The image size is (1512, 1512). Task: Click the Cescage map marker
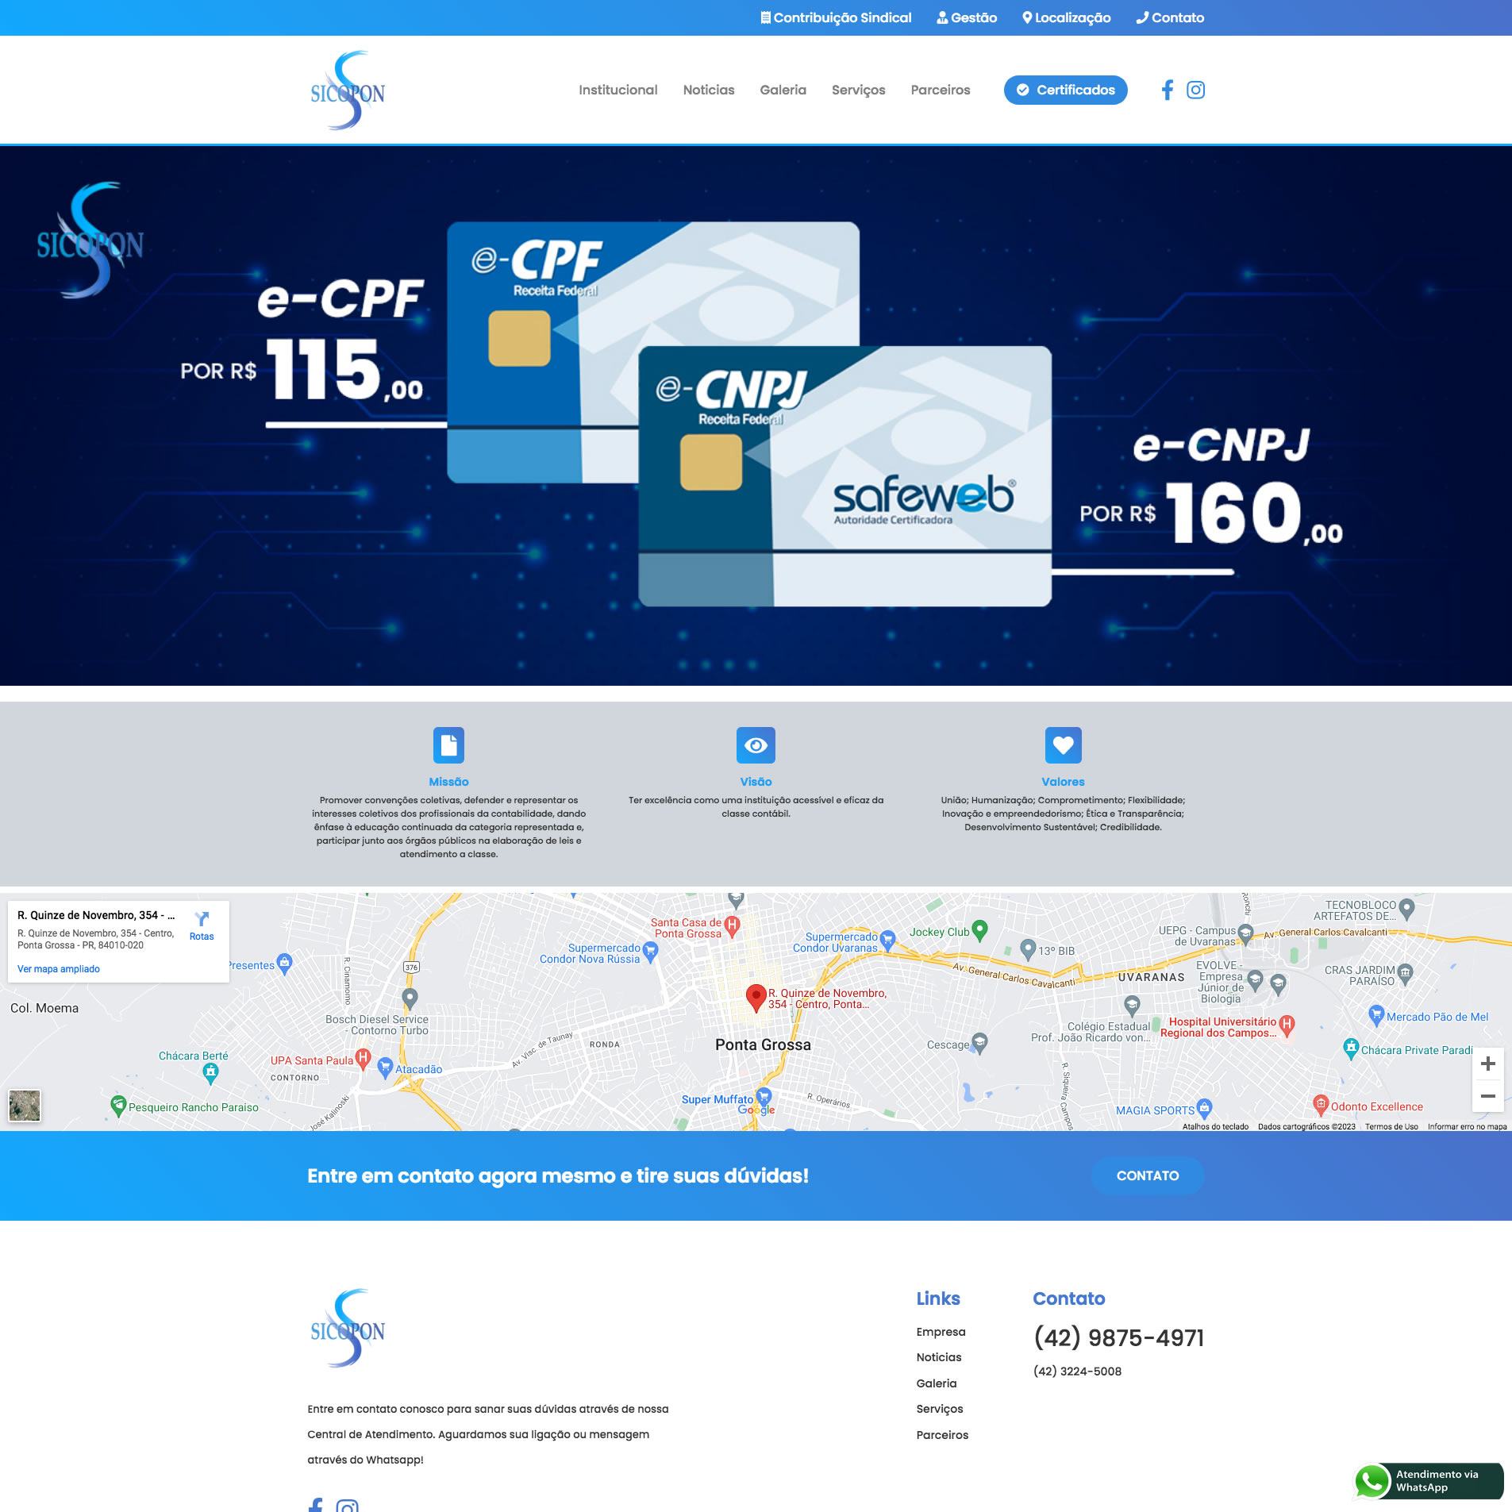(979, 1043)
